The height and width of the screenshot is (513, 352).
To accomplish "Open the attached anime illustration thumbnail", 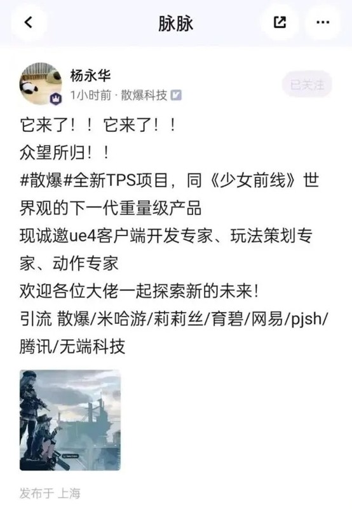I will point(70,420).
